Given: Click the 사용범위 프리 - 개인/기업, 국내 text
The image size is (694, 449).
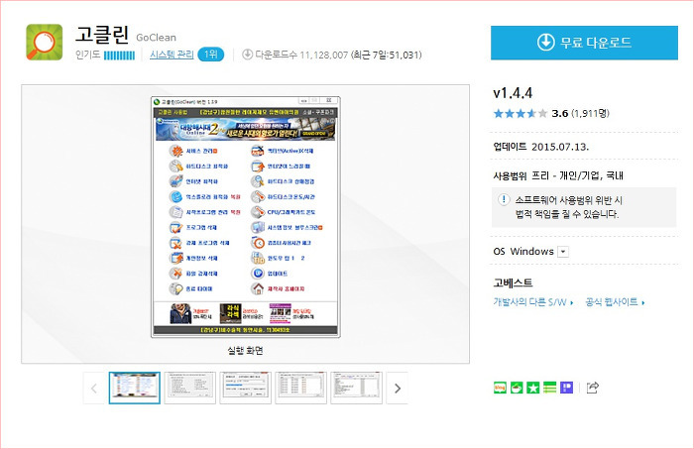Looking at the screenshot, I should [x=558, y=175].
